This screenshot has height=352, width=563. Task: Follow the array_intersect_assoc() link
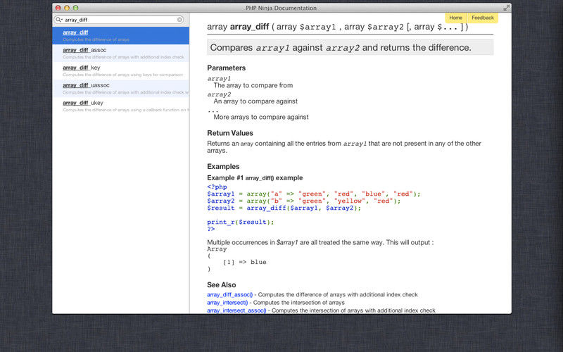click(236, 310)
